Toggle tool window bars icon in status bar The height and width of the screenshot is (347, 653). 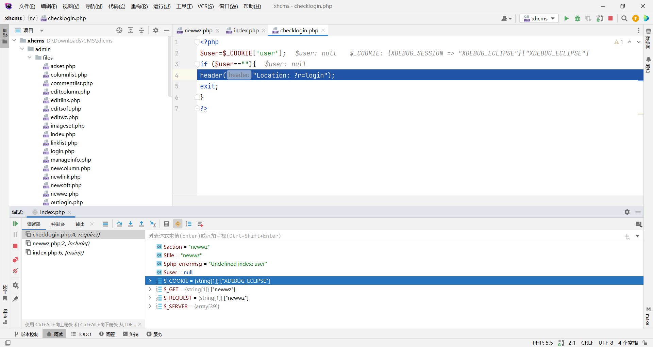point(8,343)
